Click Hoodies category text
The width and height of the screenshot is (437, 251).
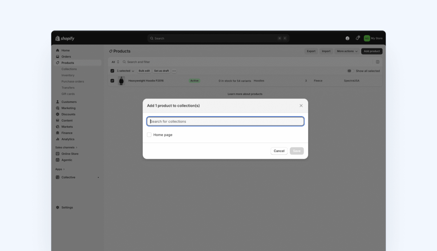click(259, 81)
